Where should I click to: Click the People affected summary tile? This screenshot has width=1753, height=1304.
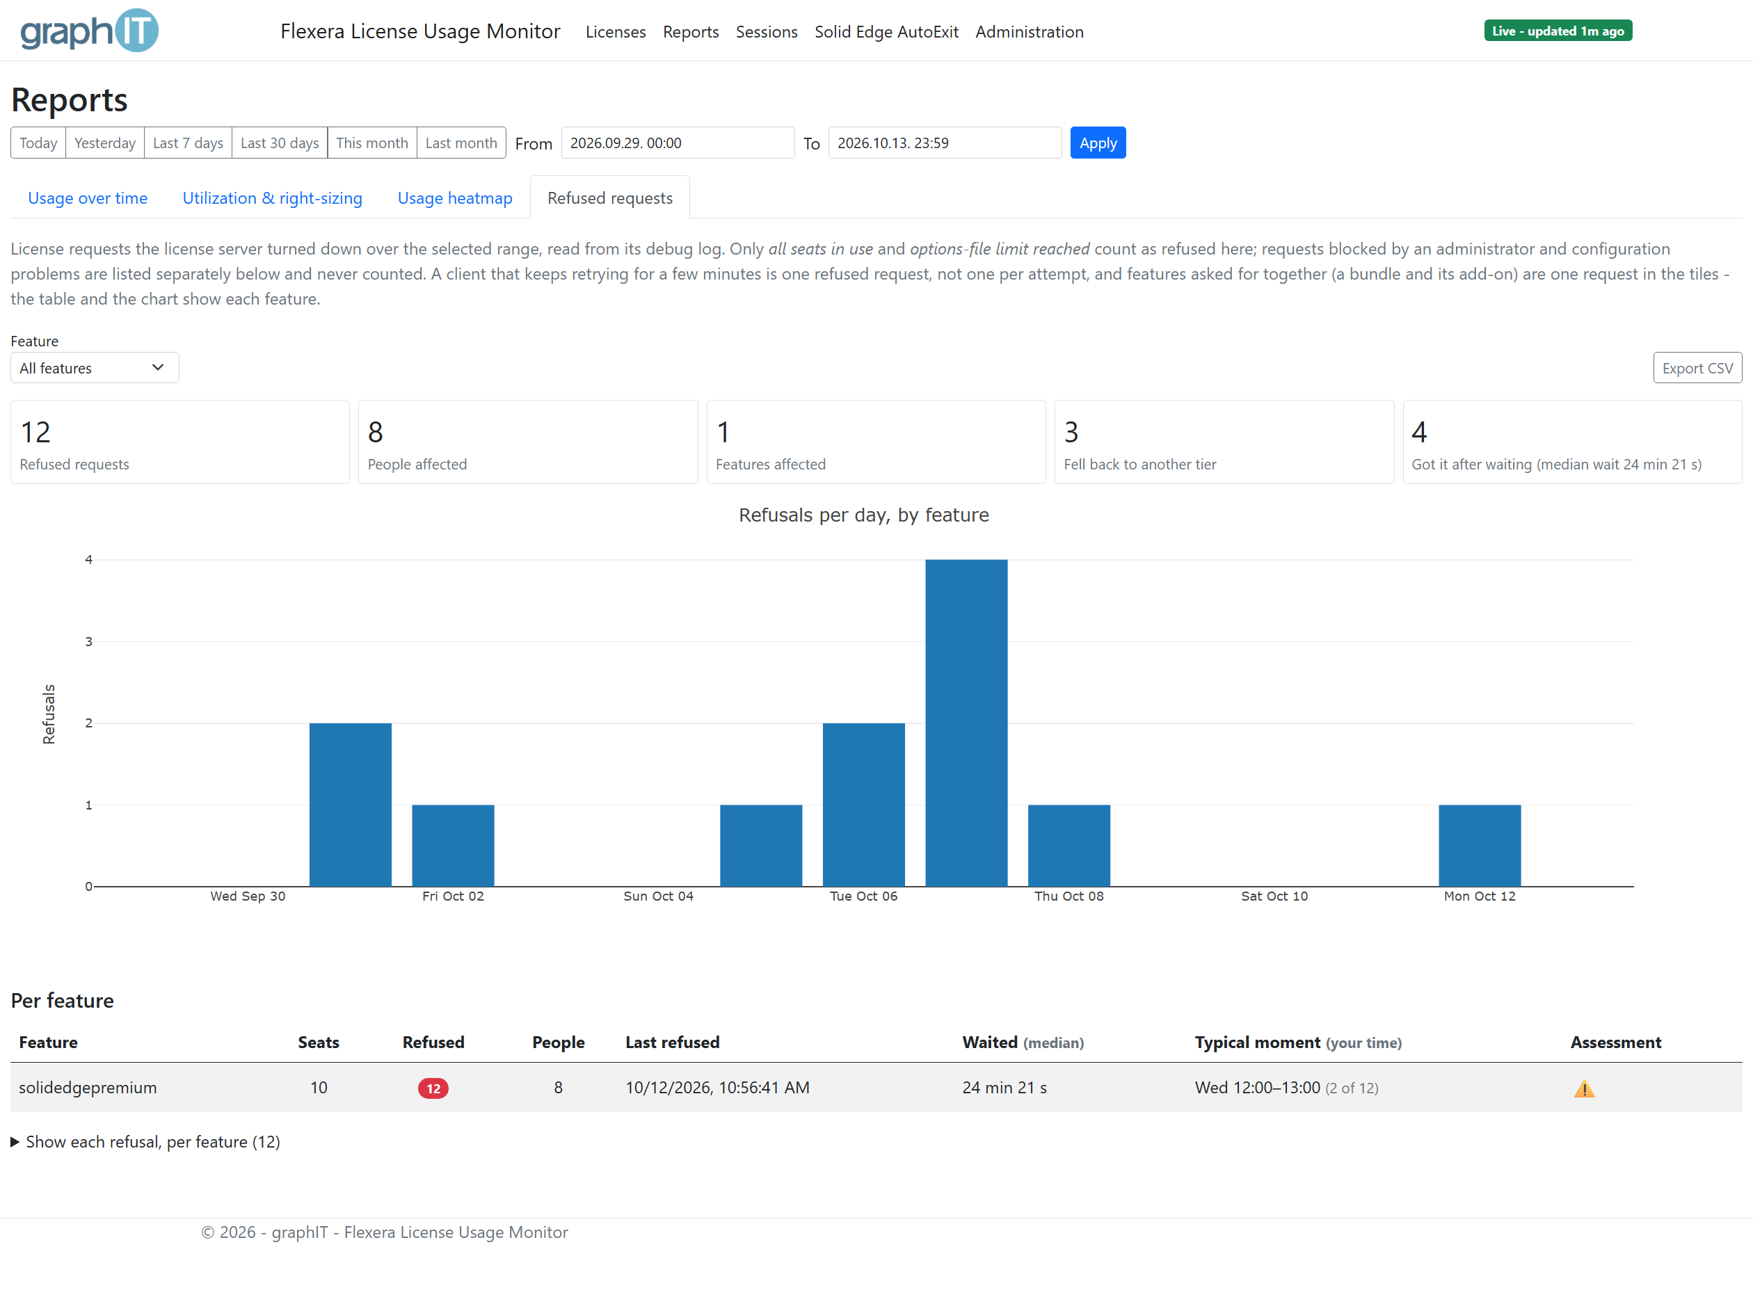pyautogui.click(x=528, y=442)
